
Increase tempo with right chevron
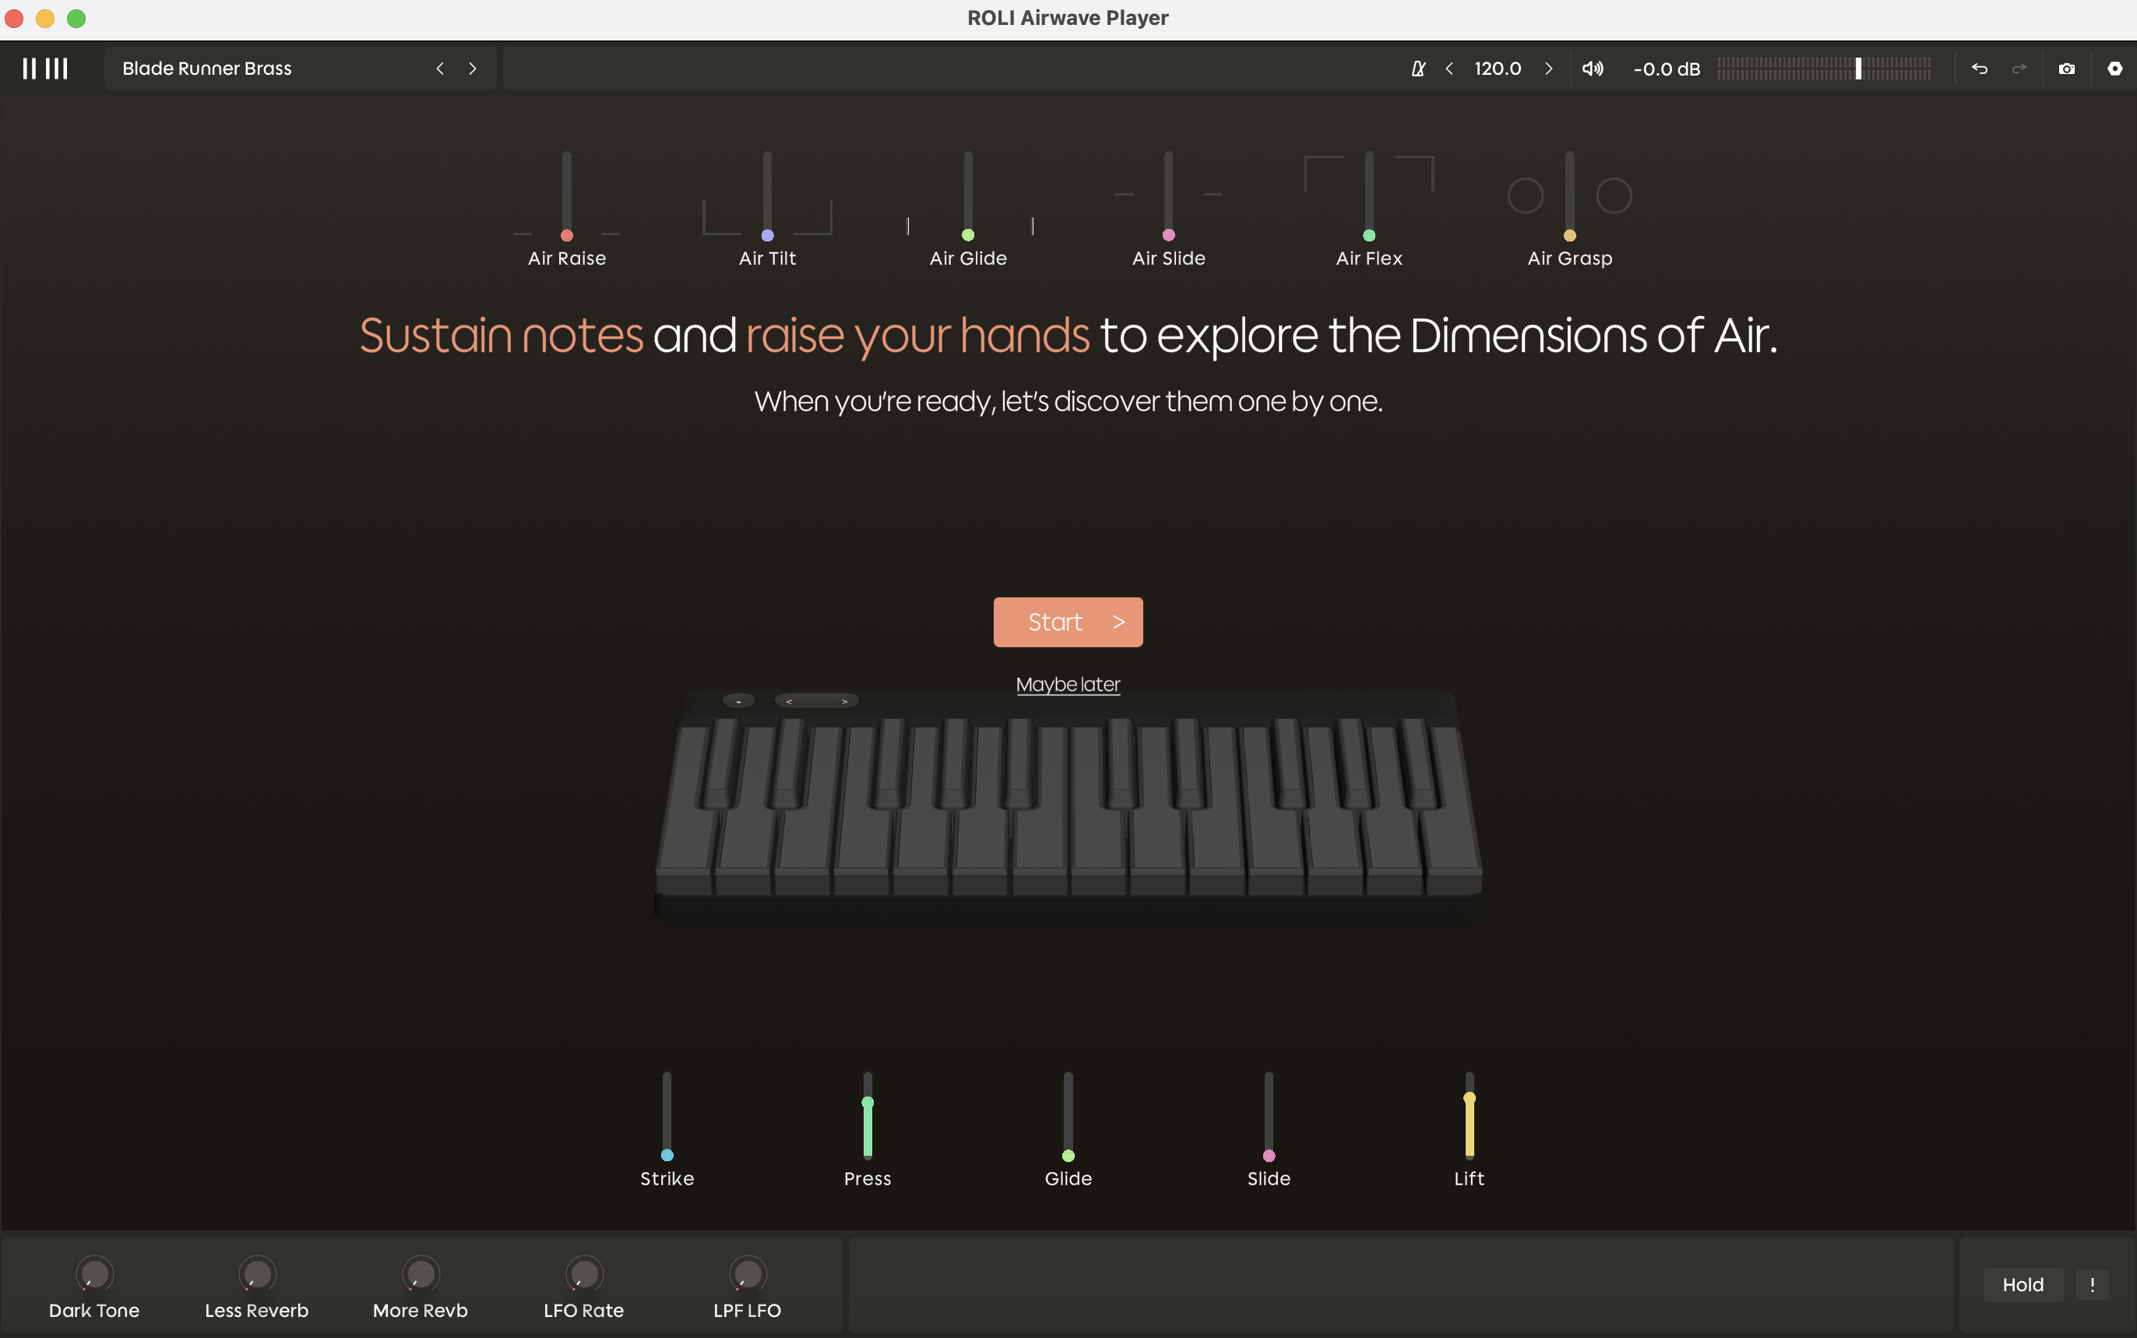[x=1547, y=68]
